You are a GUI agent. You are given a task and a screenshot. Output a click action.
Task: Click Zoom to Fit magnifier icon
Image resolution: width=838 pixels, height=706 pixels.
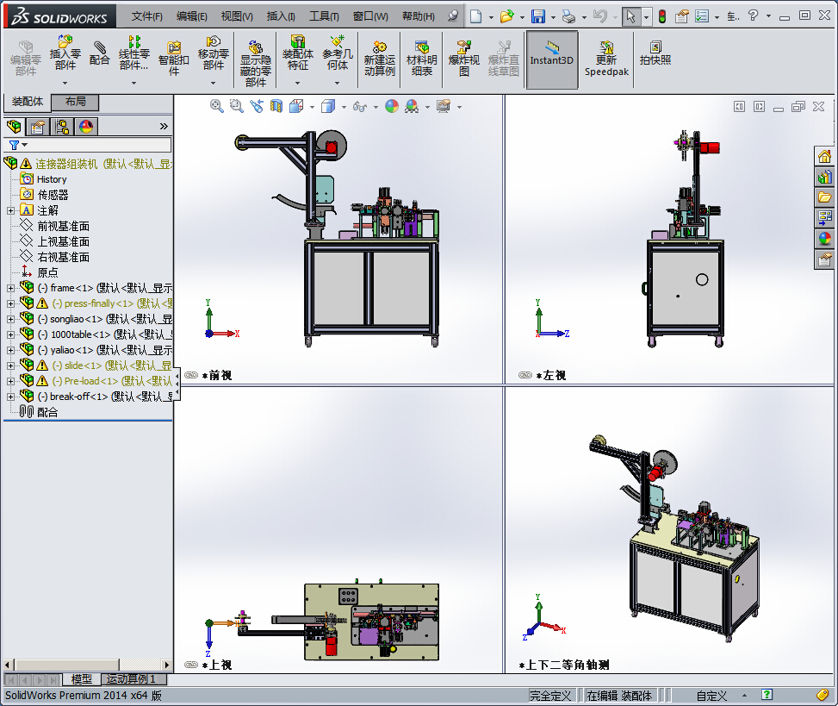pyautogui.click(x=216, y=106)
